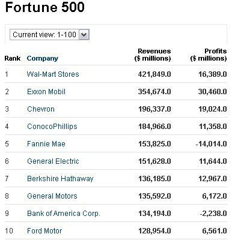Sort by the Company column header
The height and width of the screenshot is (243, 232).
click(43, 58)
